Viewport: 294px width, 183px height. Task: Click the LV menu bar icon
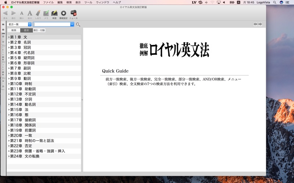194,2
